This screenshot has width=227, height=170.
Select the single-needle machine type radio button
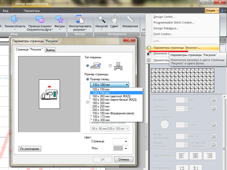pyautogui.click(x=87, y=66)
